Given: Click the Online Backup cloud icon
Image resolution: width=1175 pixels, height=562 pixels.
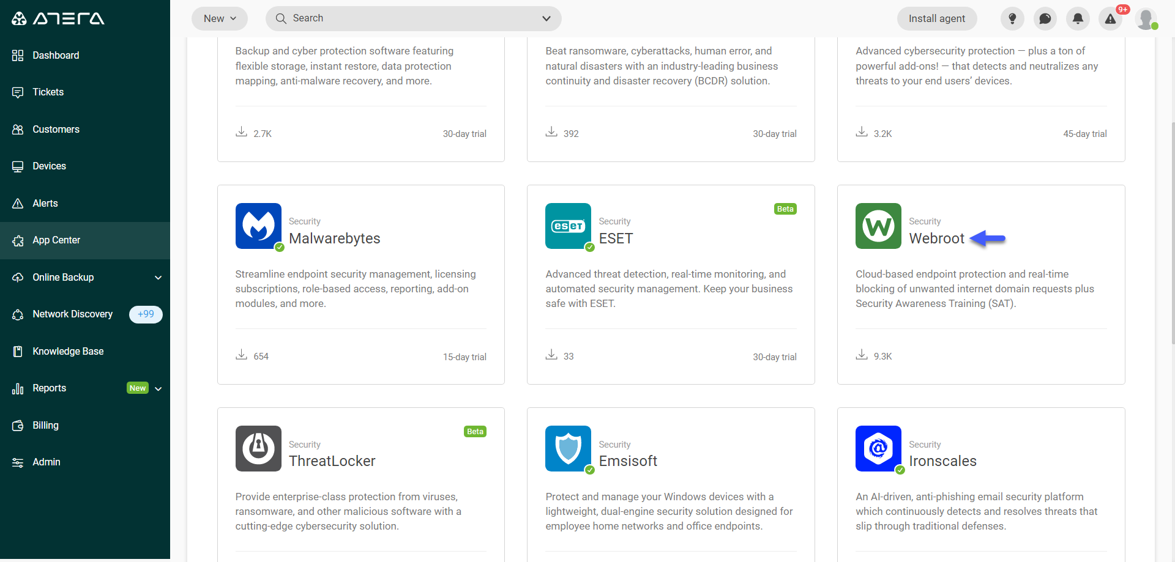Looking at the screenshot, I should point(18,278).
